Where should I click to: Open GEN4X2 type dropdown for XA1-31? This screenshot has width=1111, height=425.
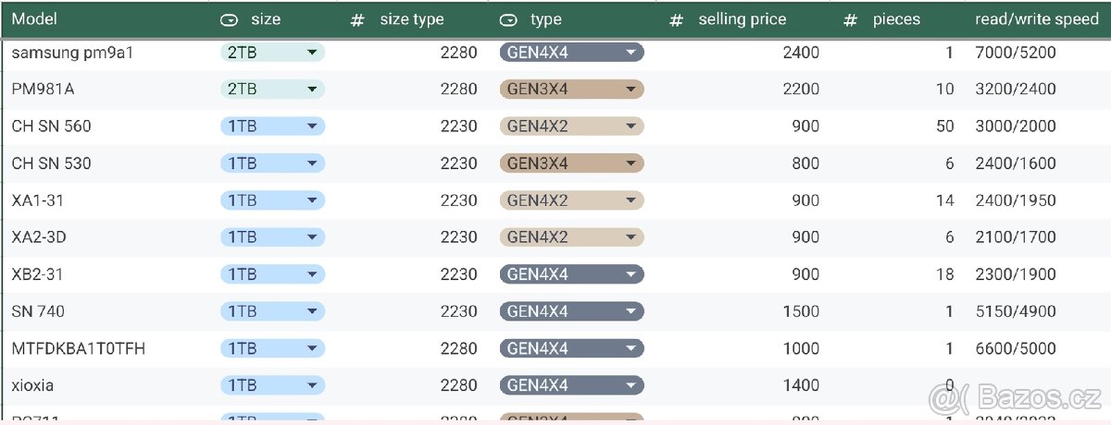571,200
